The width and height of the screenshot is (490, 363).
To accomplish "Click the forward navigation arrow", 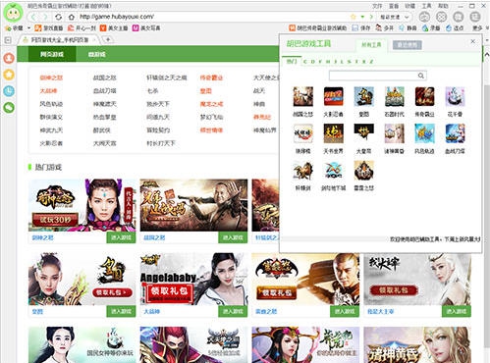I will (x=45, y=17).
